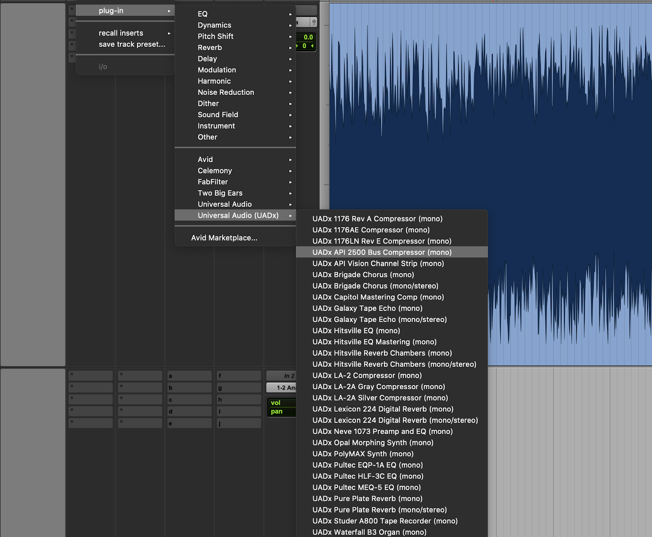
Task: Expand the Harmonic category
Action: click(235, 81)
